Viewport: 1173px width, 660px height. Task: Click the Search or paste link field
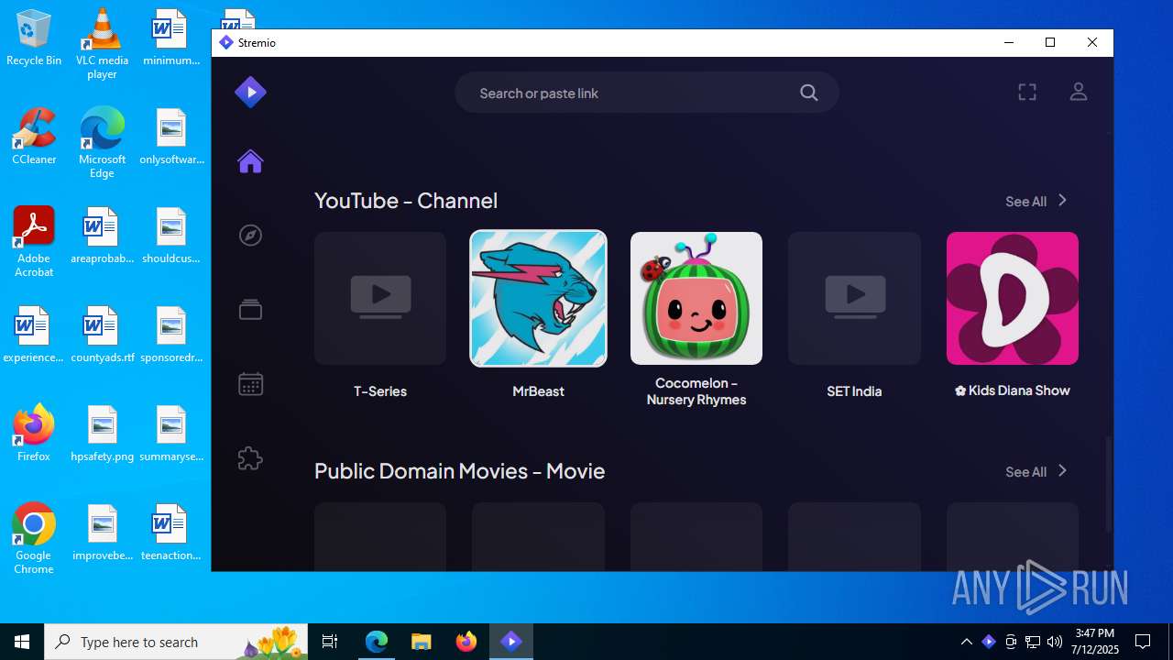tap(647, 93)
